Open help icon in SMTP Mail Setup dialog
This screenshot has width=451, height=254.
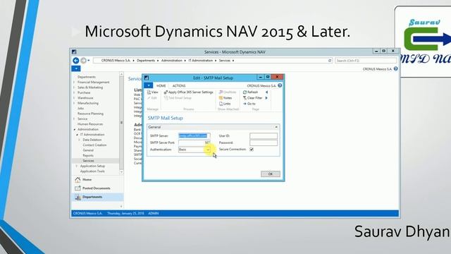coord(280,85)
